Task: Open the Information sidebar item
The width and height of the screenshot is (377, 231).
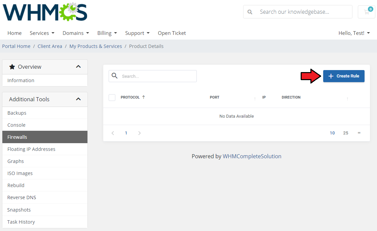Action: pyautogui.click(x=45, y=80)
